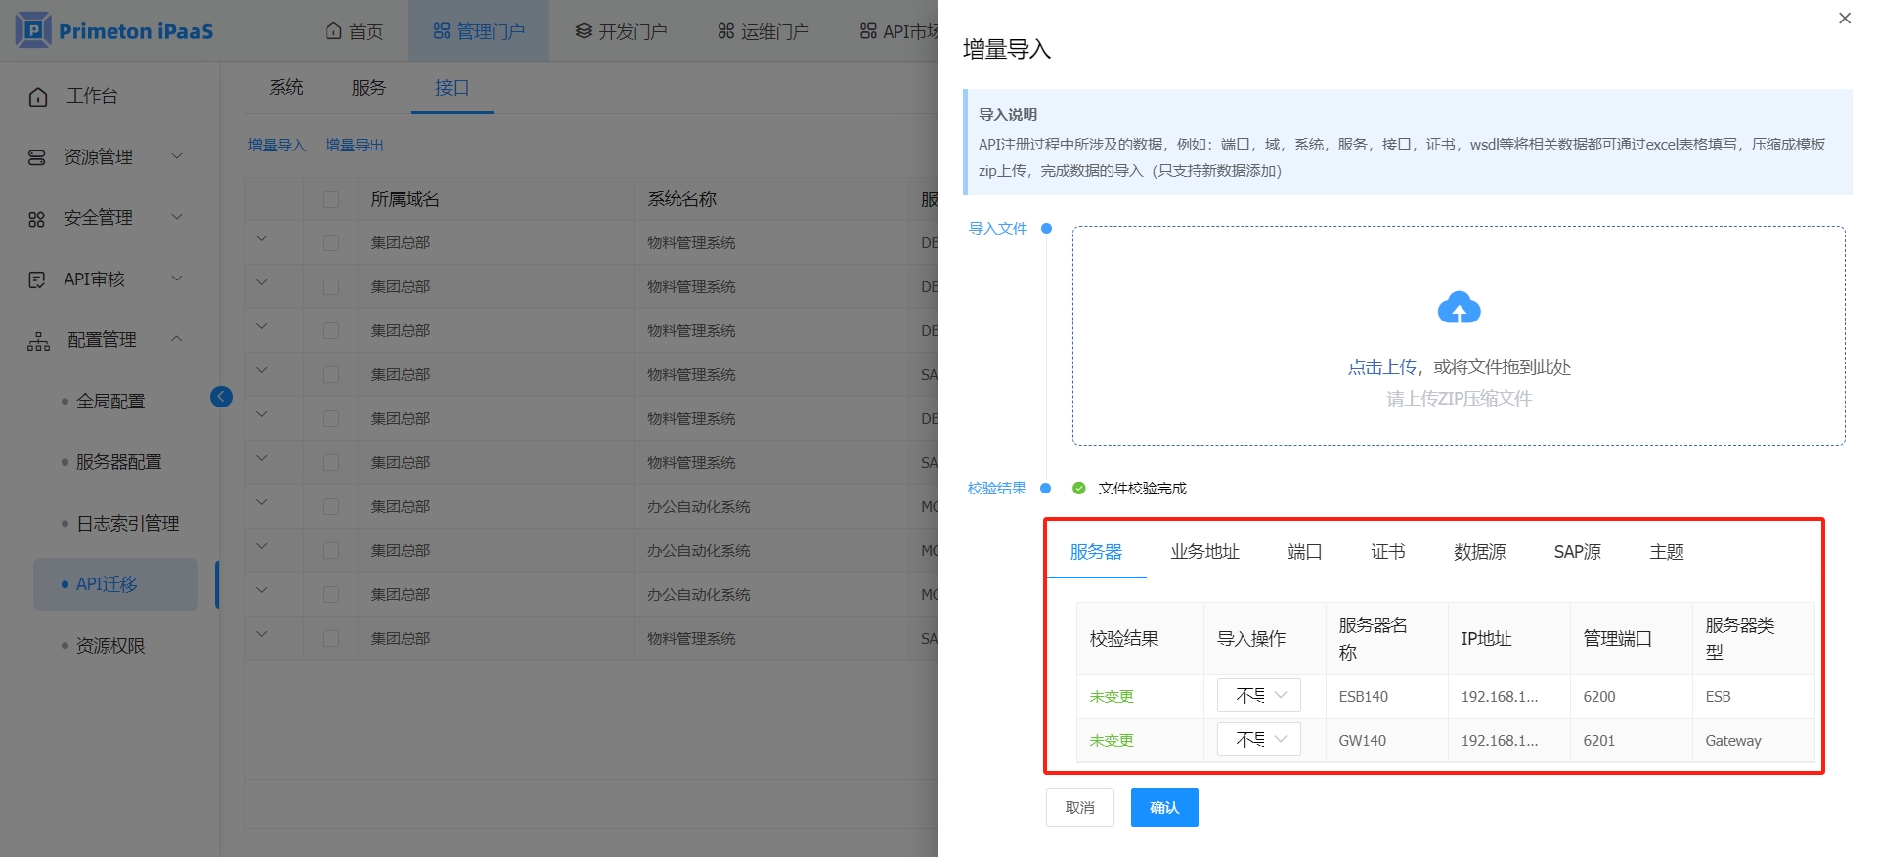
Task: Click the 配置管理 hierarchy icon
Action: [x=38, y=341]
